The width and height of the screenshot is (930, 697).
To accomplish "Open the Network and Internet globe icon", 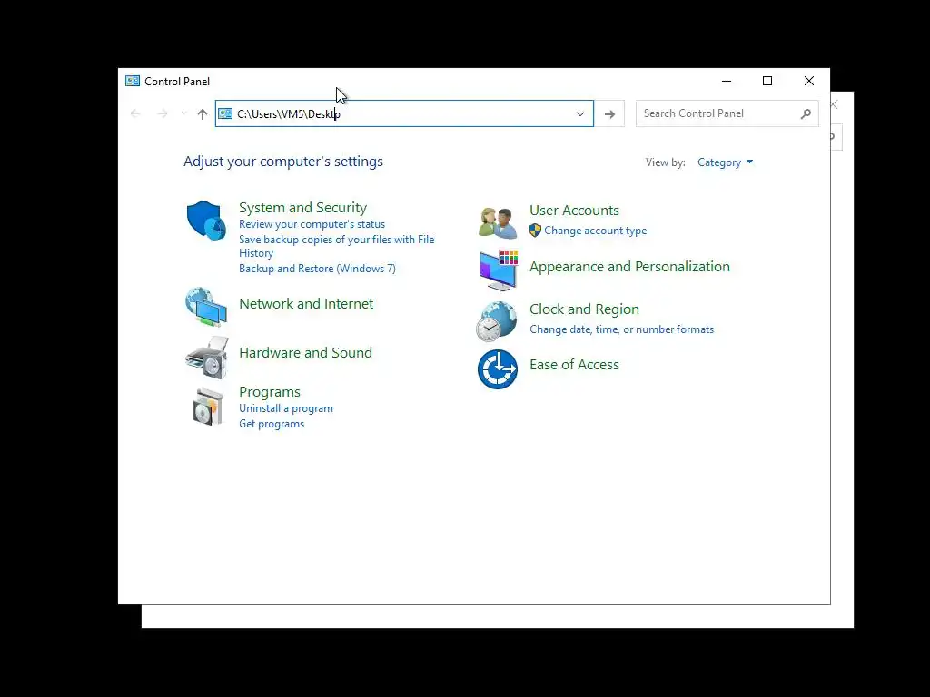I will [206, 307].
